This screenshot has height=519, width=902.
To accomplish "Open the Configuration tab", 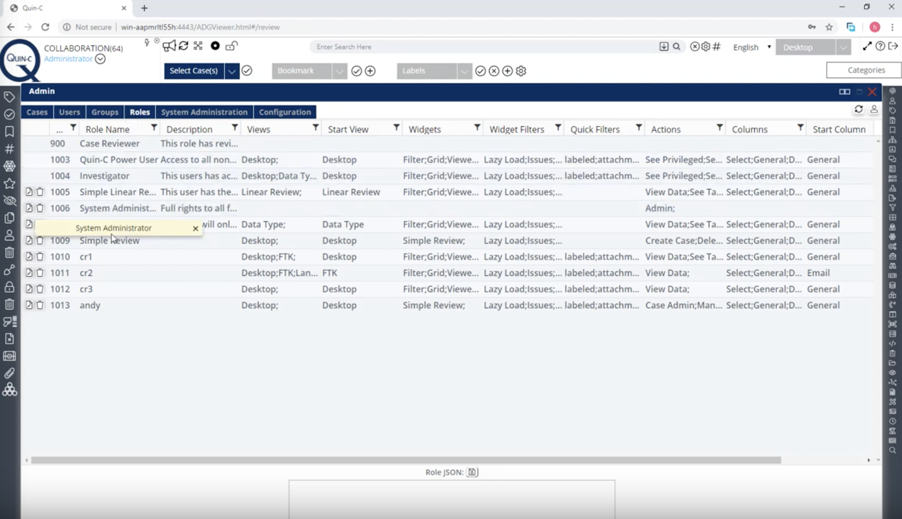I will pyautogui.click(x=285, y=112).
